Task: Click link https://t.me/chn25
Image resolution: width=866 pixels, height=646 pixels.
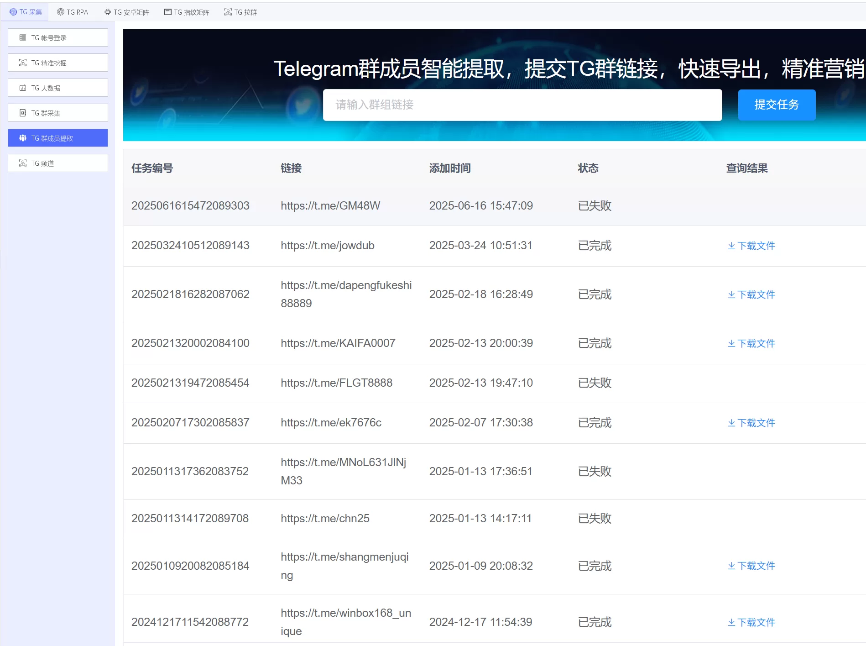Action: pos(325,518)
